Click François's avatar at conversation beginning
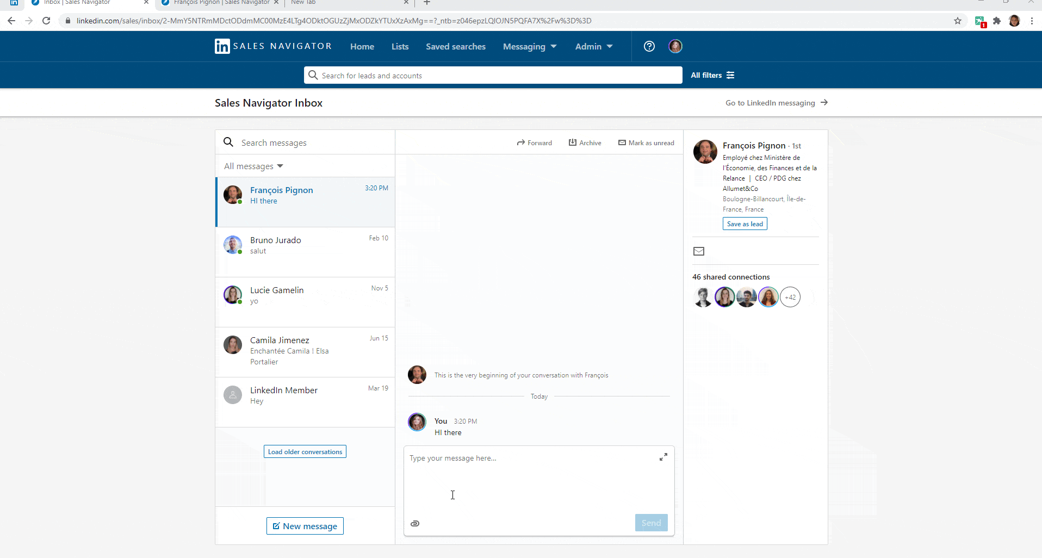1042x558 pixels. pyautogui.click(x=417, y=375)
